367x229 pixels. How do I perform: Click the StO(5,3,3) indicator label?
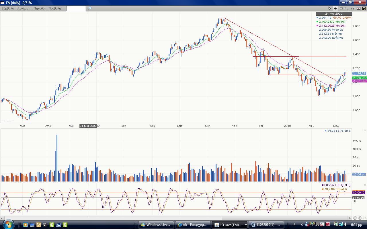tap(336, 185)
